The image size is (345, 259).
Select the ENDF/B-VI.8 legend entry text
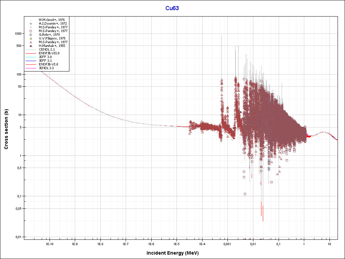tap(49, 64)
